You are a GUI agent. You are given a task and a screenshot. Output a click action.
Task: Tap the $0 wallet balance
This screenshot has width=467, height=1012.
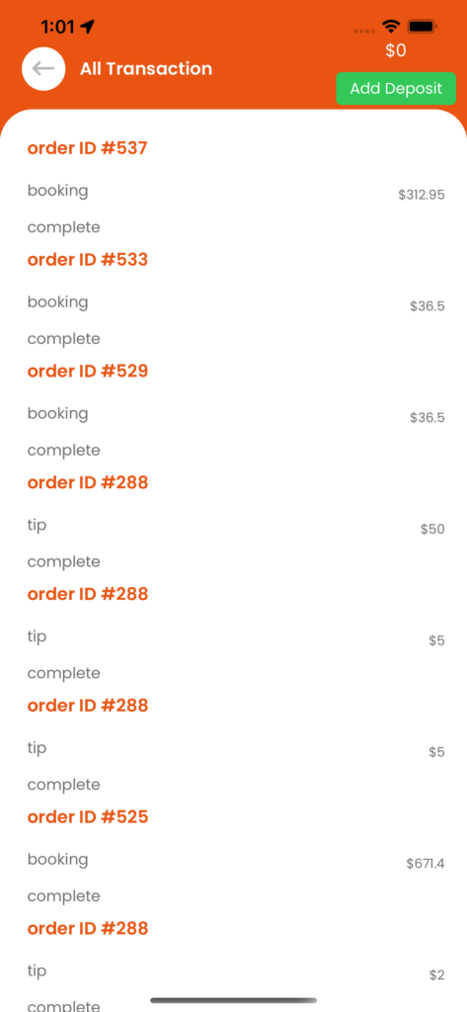click(x=395, y=51)
